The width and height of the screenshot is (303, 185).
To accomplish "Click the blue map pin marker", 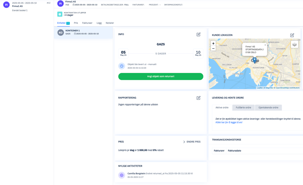I will point(255,60).
